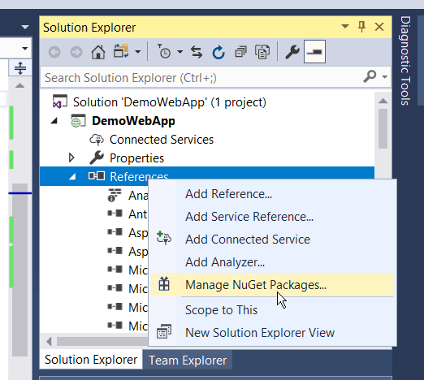Click the Add Connected Service plug icon
This screenshot has width=424, height=380.
[164, 238]
